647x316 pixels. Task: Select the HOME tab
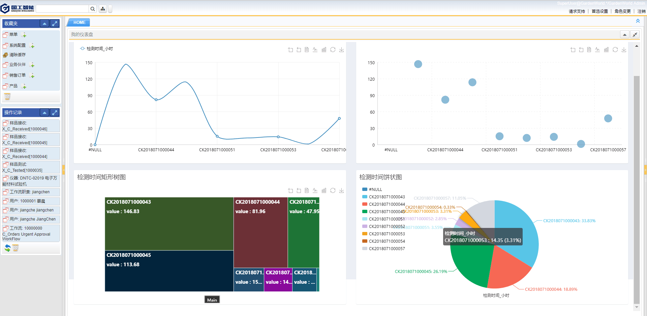[80, 23]
